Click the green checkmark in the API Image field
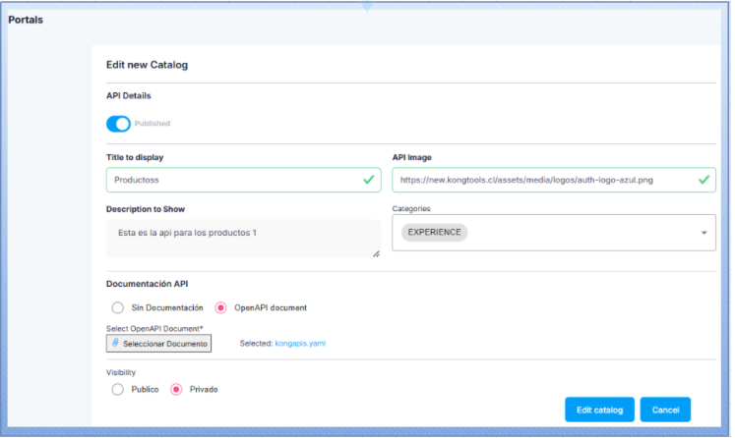The height and width of the screenshot is (438, 735). click(x=704, y=180)
